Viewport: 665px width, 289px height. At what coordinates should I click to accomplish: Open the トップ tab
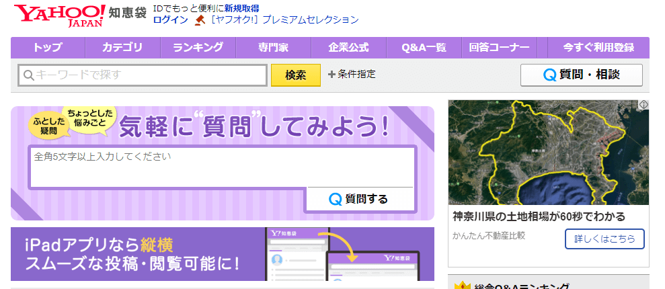48,48
